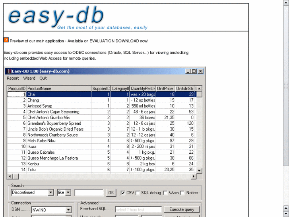Click the grid's horizontal scroll thumb
The width and height of the screenshot is (289, 217).
click(16, 176)
